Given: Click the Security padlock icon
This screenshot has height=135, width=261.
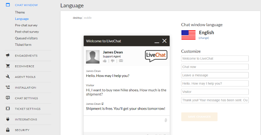Looking at the screenshot, I should [8, 130].
